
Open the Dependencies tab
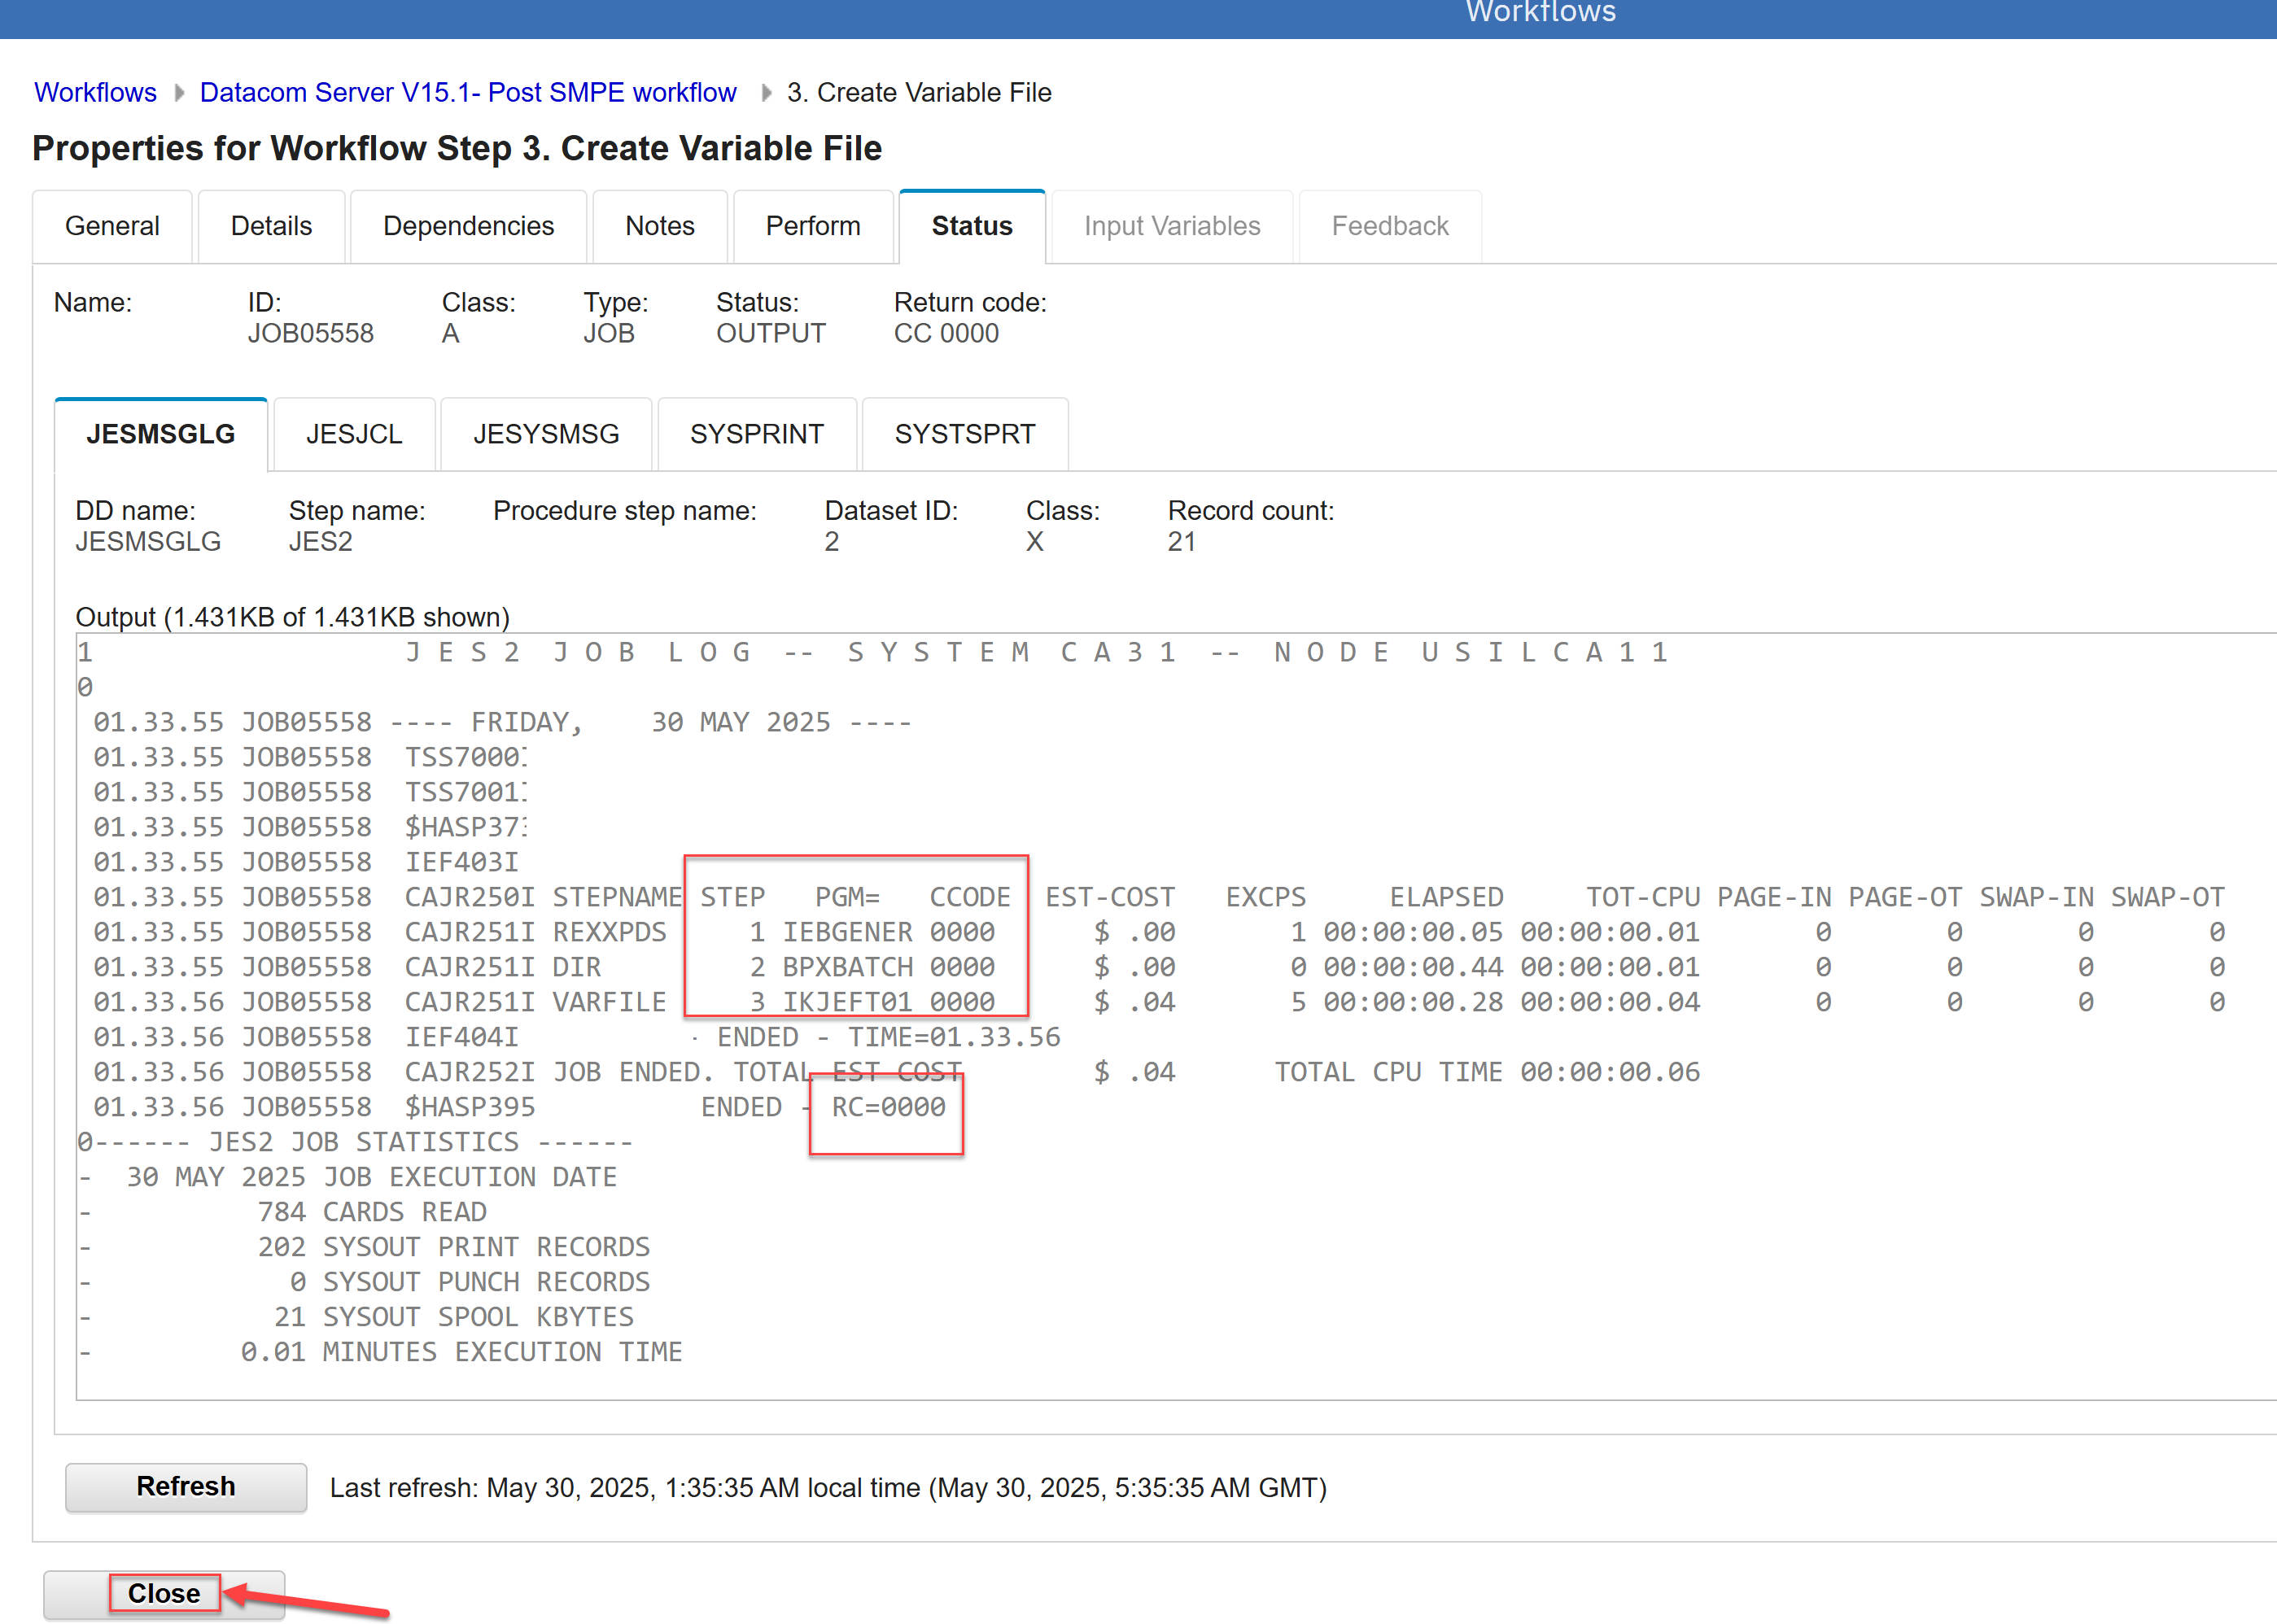[x=468, y=226]
